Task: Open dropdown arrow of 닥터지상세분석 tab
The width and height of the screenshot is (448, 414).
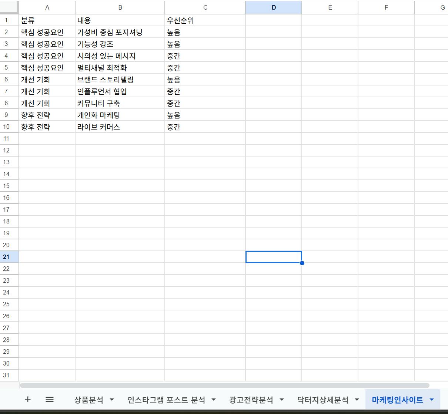Action: point(357,400)
